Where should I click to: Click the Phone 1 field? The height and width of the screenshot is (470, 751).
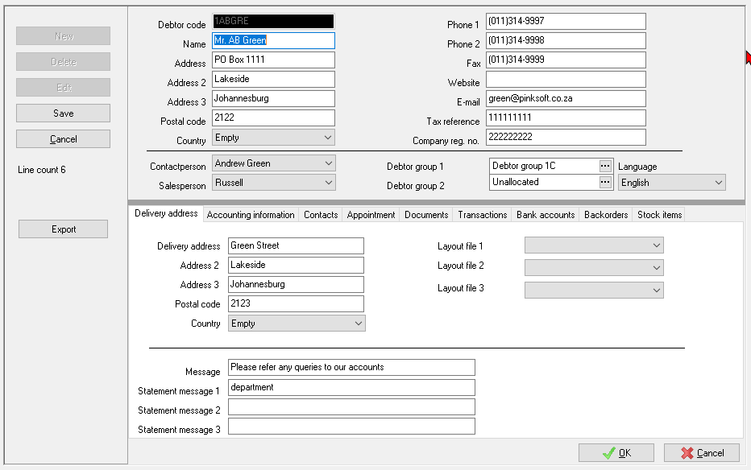[x=566, y=21]
